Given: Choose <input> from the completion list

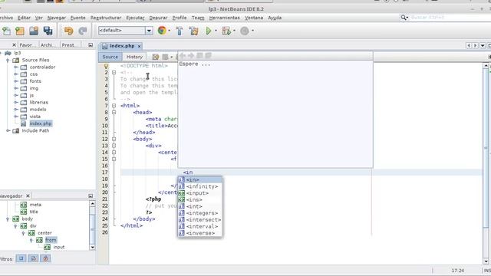Looking at the screenshot, I should 200,193.
